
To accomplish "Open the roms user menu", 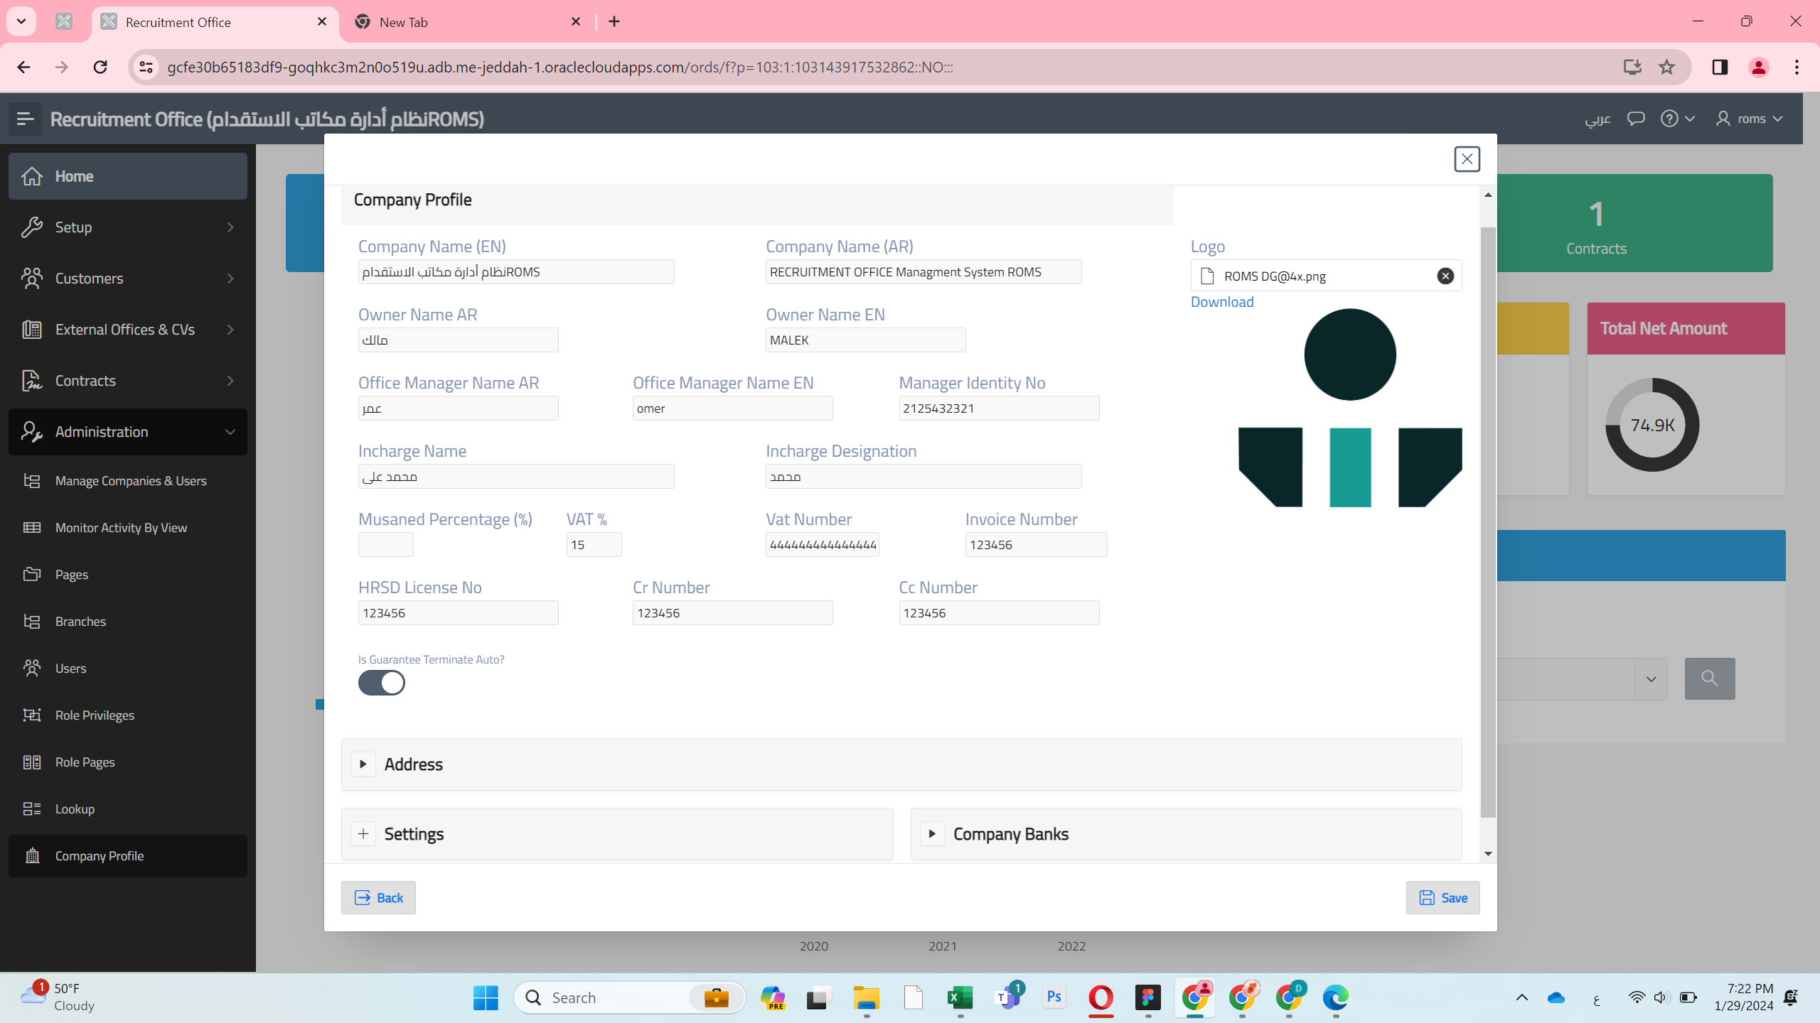I will click(1750, 119).
